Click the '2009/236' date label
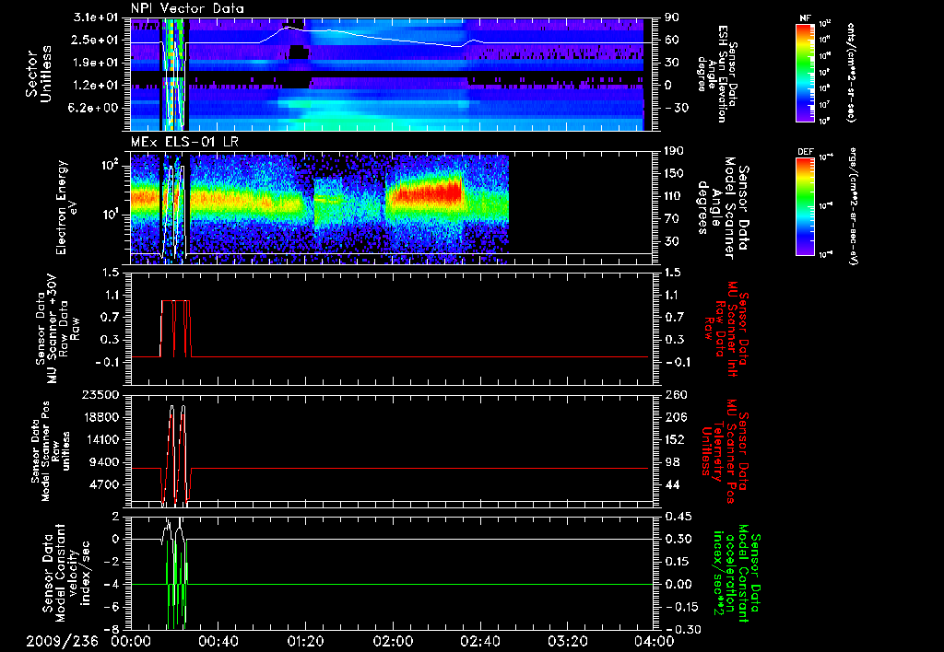 (62, 641)
